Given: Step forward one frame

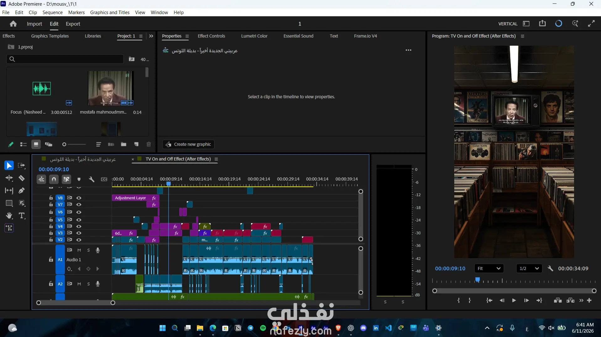Looking at the screenshot, I should click(526, 300).
